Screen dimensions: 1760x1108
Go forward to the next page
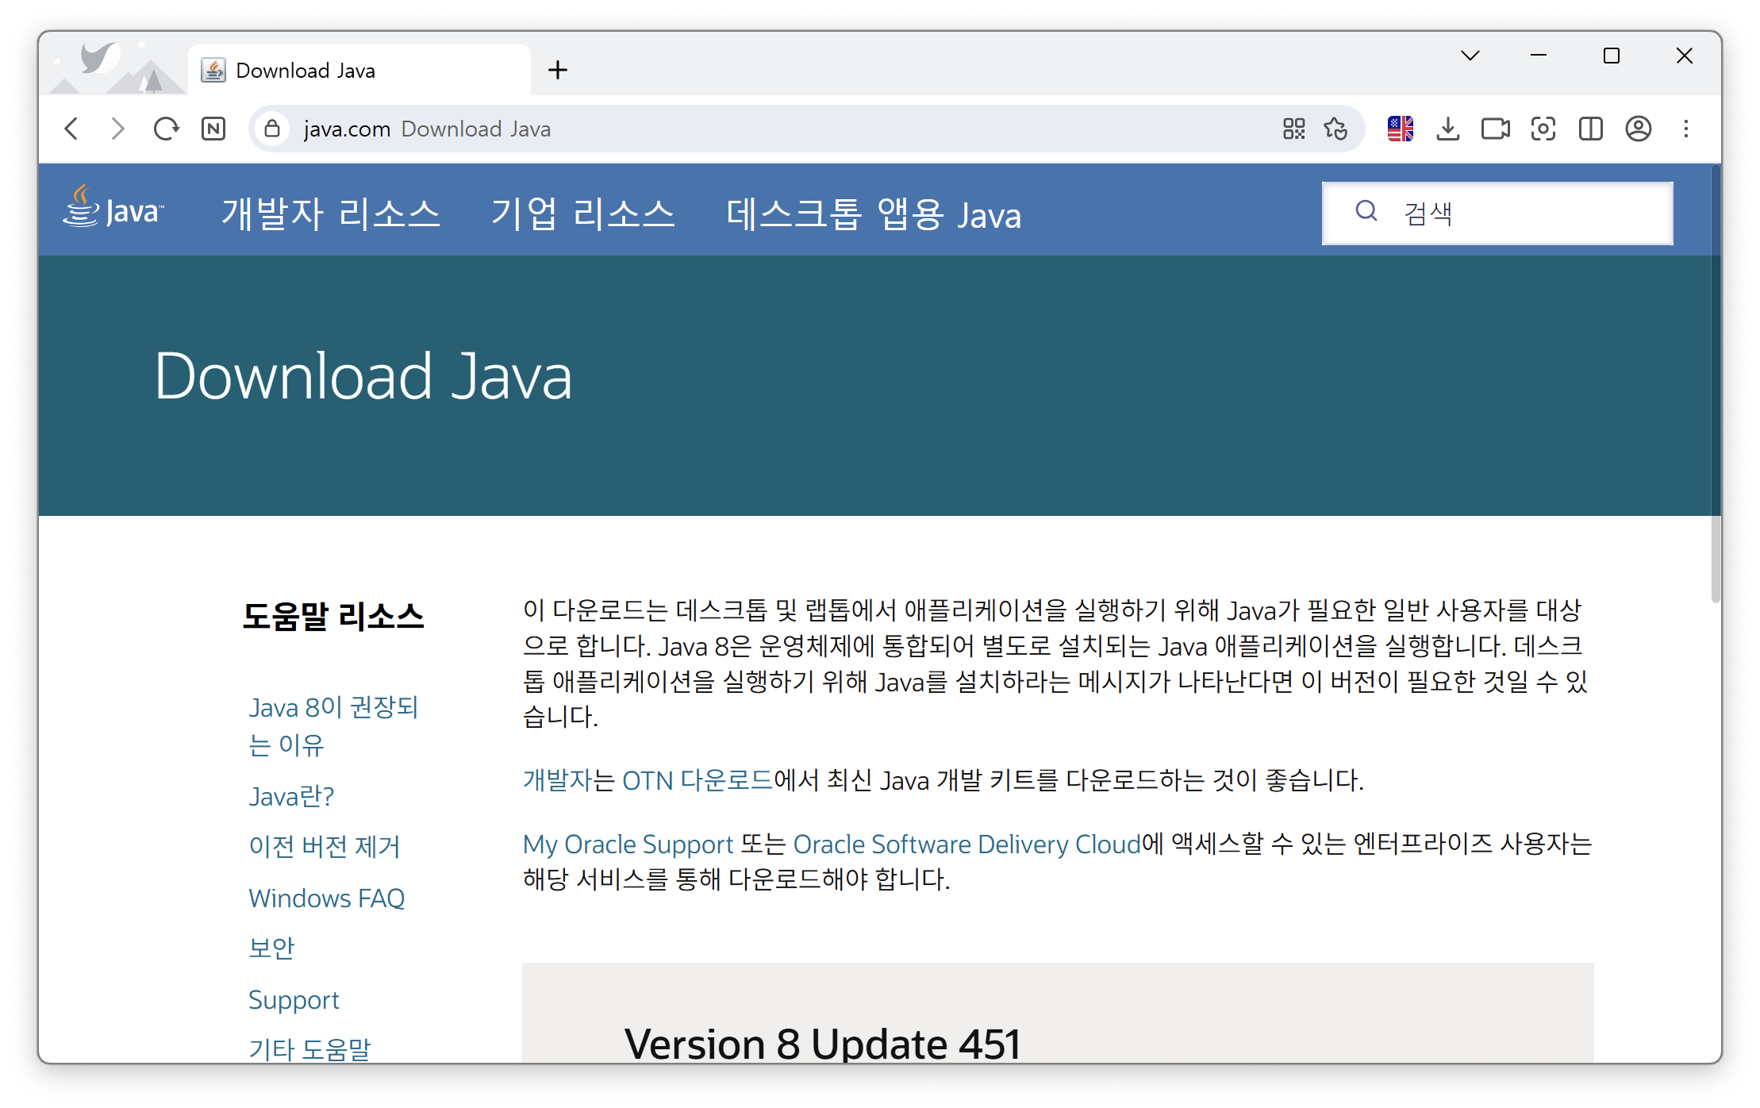point(118,129)
